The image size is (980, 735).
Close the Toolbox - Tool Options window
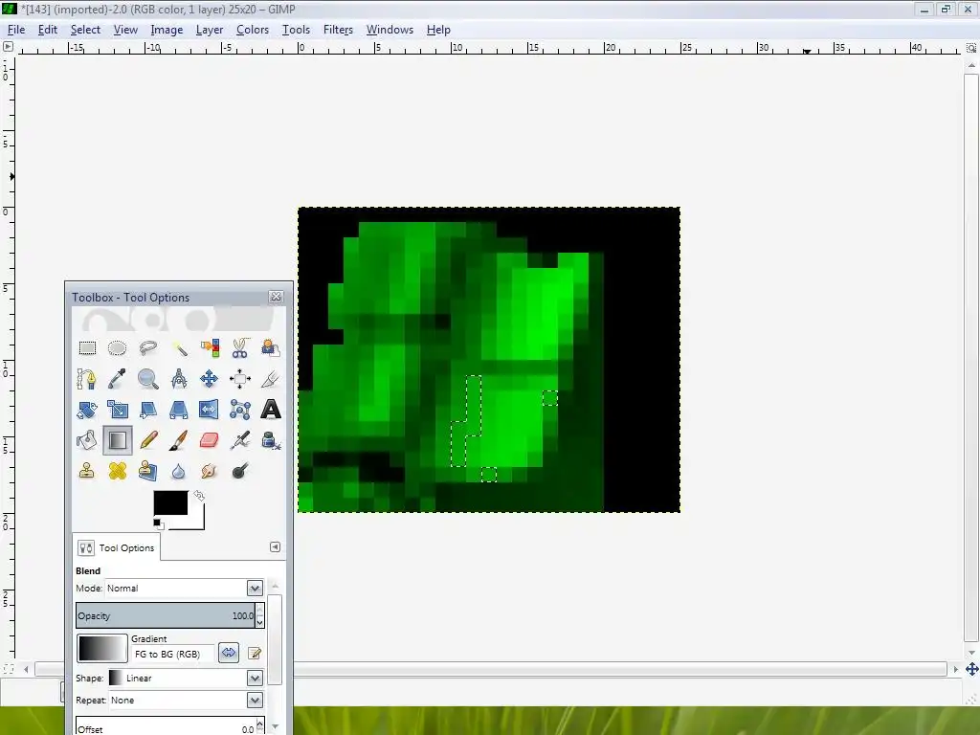tap(276, 297)
